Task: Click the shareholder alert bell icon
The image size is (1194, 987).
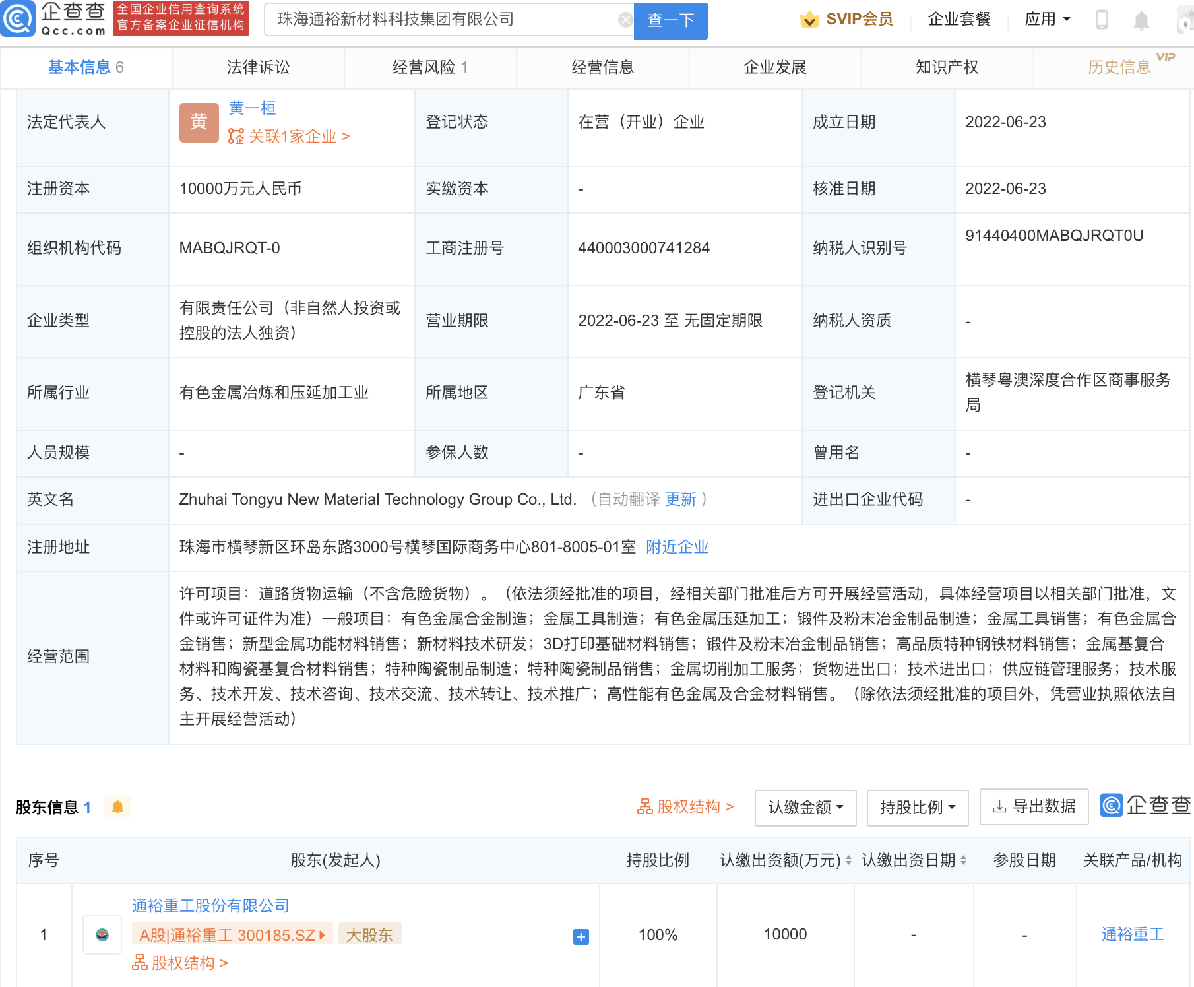Action: point(117,807)
